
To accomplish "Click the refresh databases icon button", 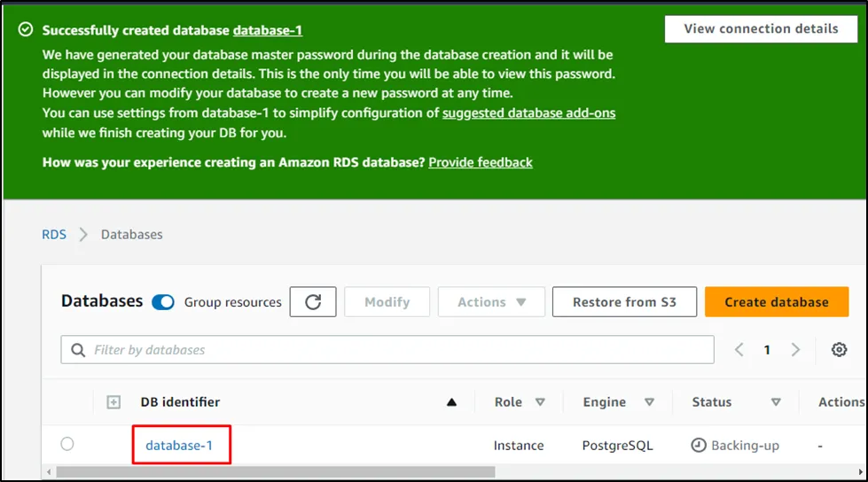I will (x=313, y=302).
